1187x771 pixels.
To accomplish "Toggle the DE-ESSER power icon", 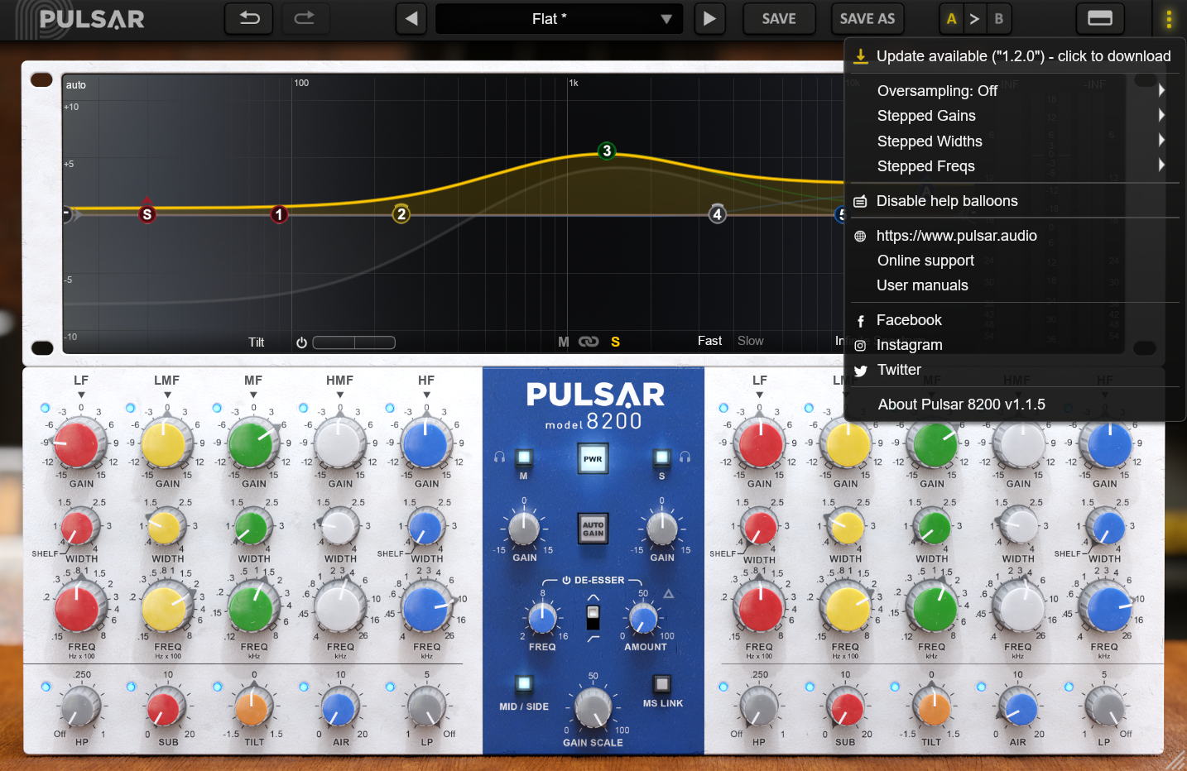I will (566, 581).
